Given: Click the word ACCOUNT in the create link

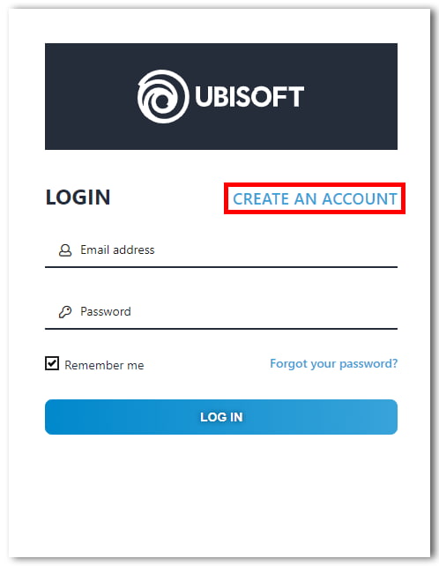Looking at the screenshot, I should click(360, 199).
